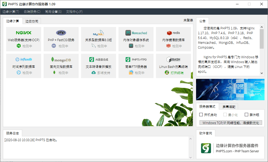Click the BASH logo icon
The image size is (268, 162).
pos(173,59)
